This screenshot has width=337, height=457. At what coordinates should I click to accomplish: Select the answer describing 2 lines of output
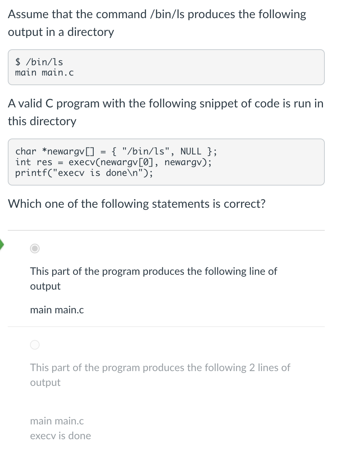[x=160, y=375]
